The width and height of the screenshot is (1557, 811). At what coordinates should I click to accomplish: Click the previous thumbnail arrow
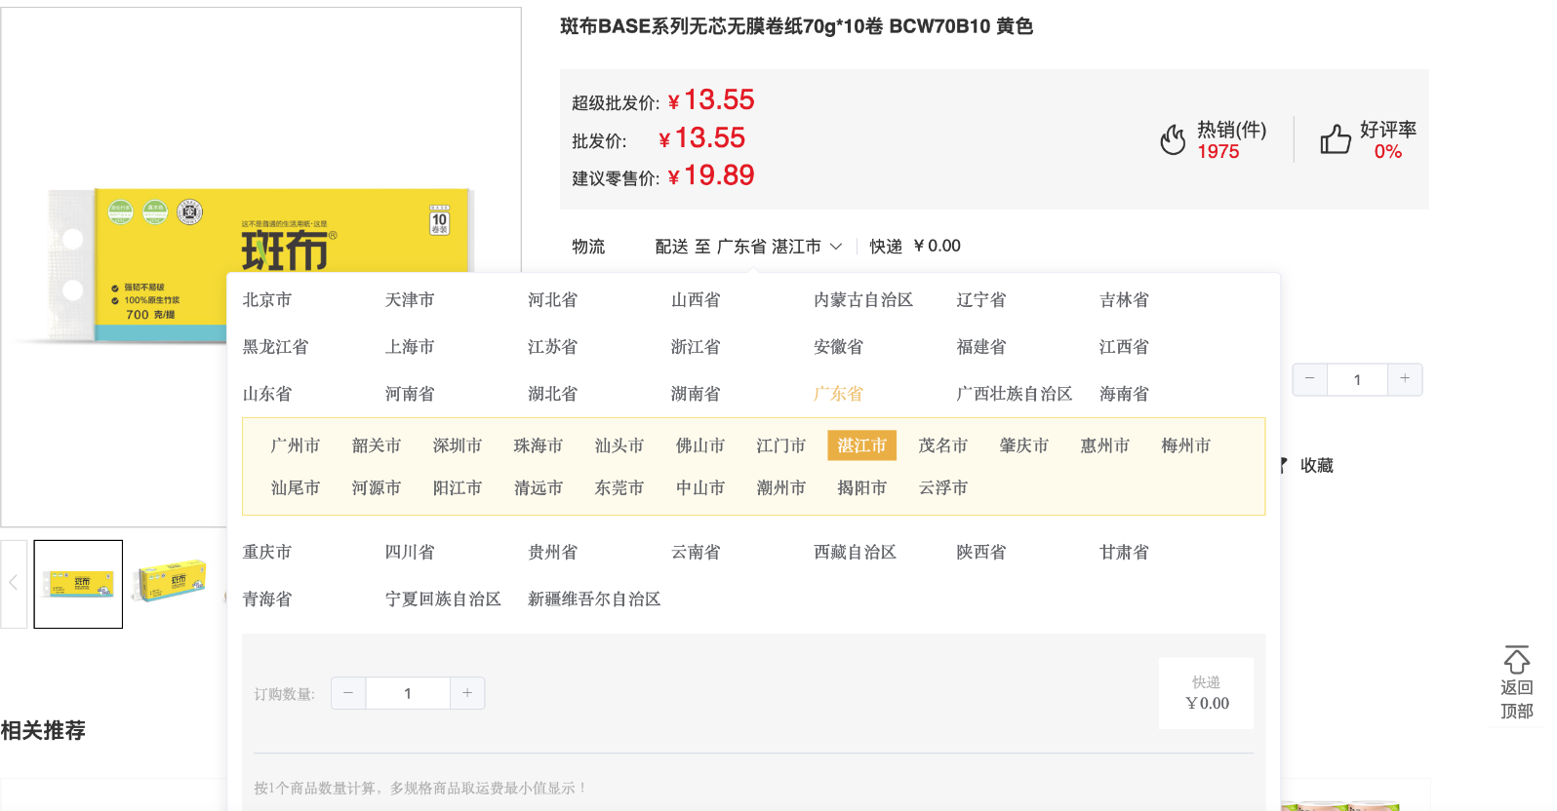14,583
